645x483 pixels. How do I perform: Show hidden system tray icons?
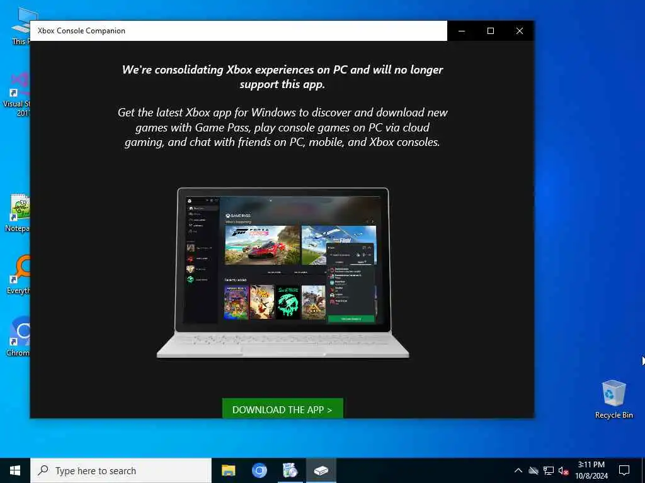[x=518, y=470]
